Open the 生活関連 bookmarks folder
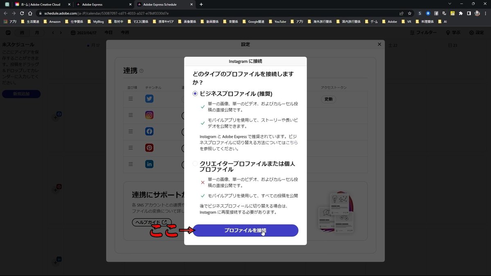Screen dimensions: 491x276 (x=31, y=21)
